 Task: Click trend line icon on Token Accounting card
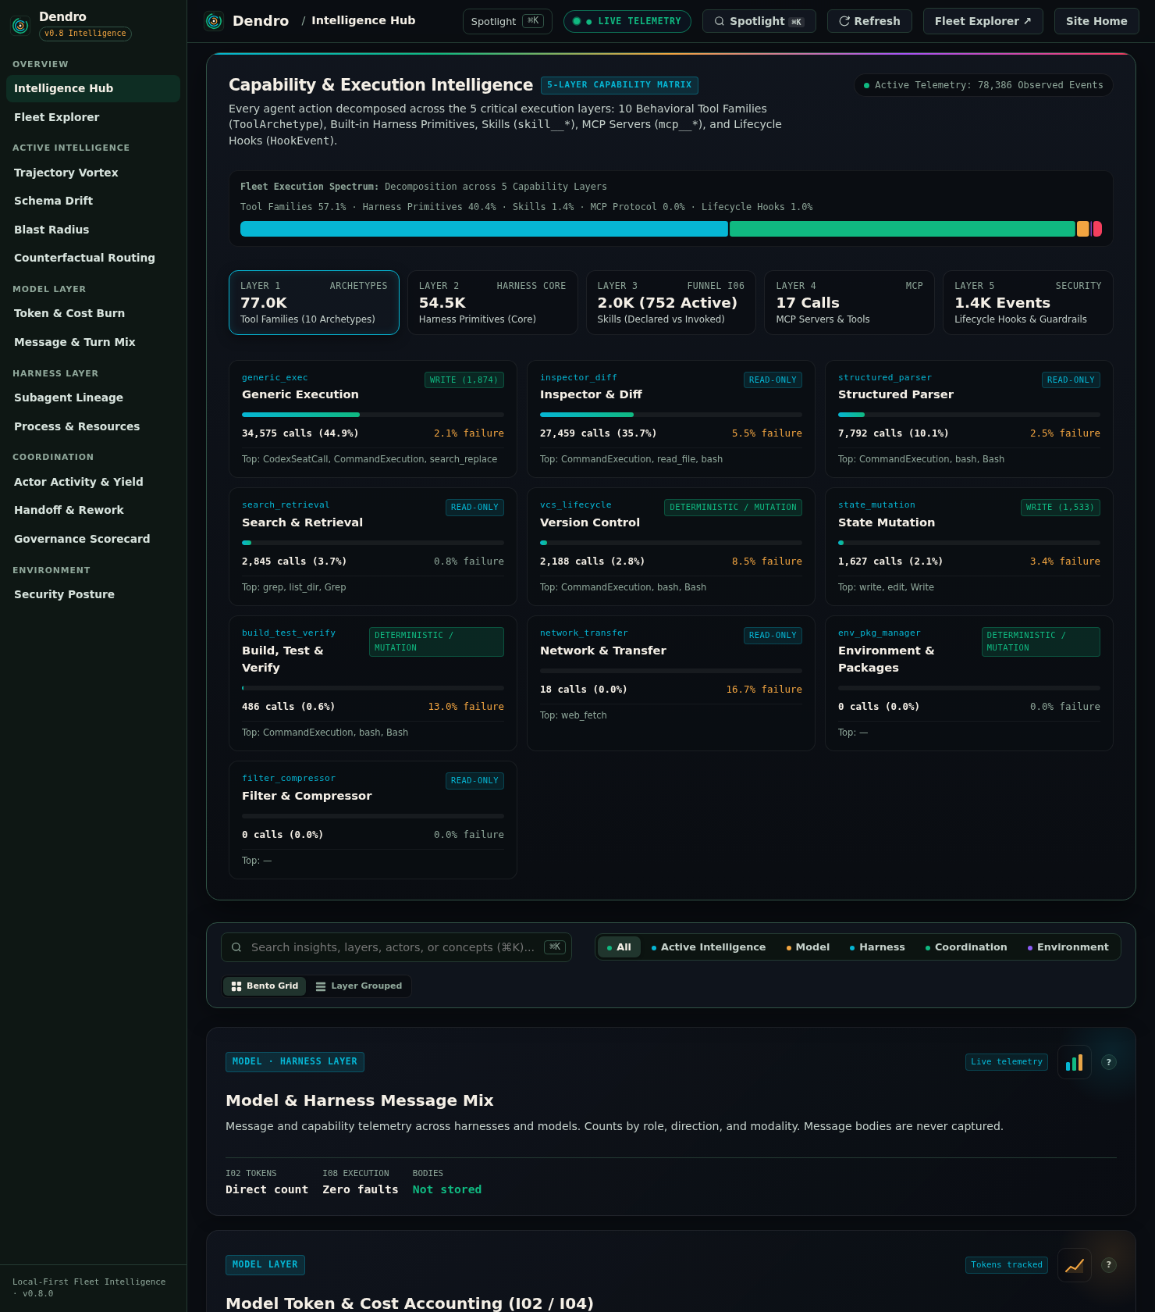[x=1075, y=1265]
